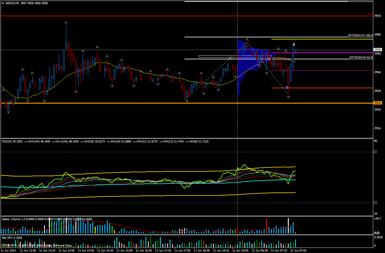Click the 11 Jun 14:30 time axis label

(86, 251)
